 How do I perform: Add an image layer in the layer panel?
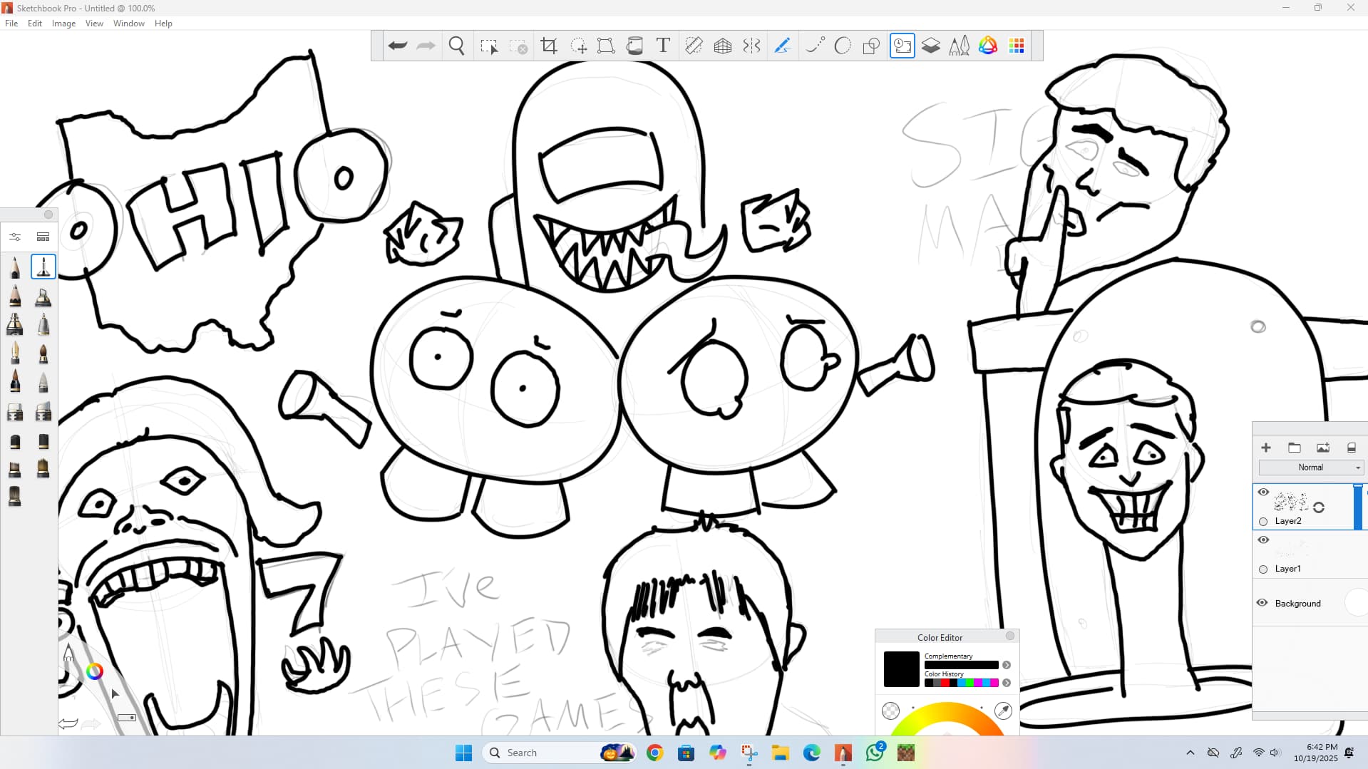[1323, 448]
